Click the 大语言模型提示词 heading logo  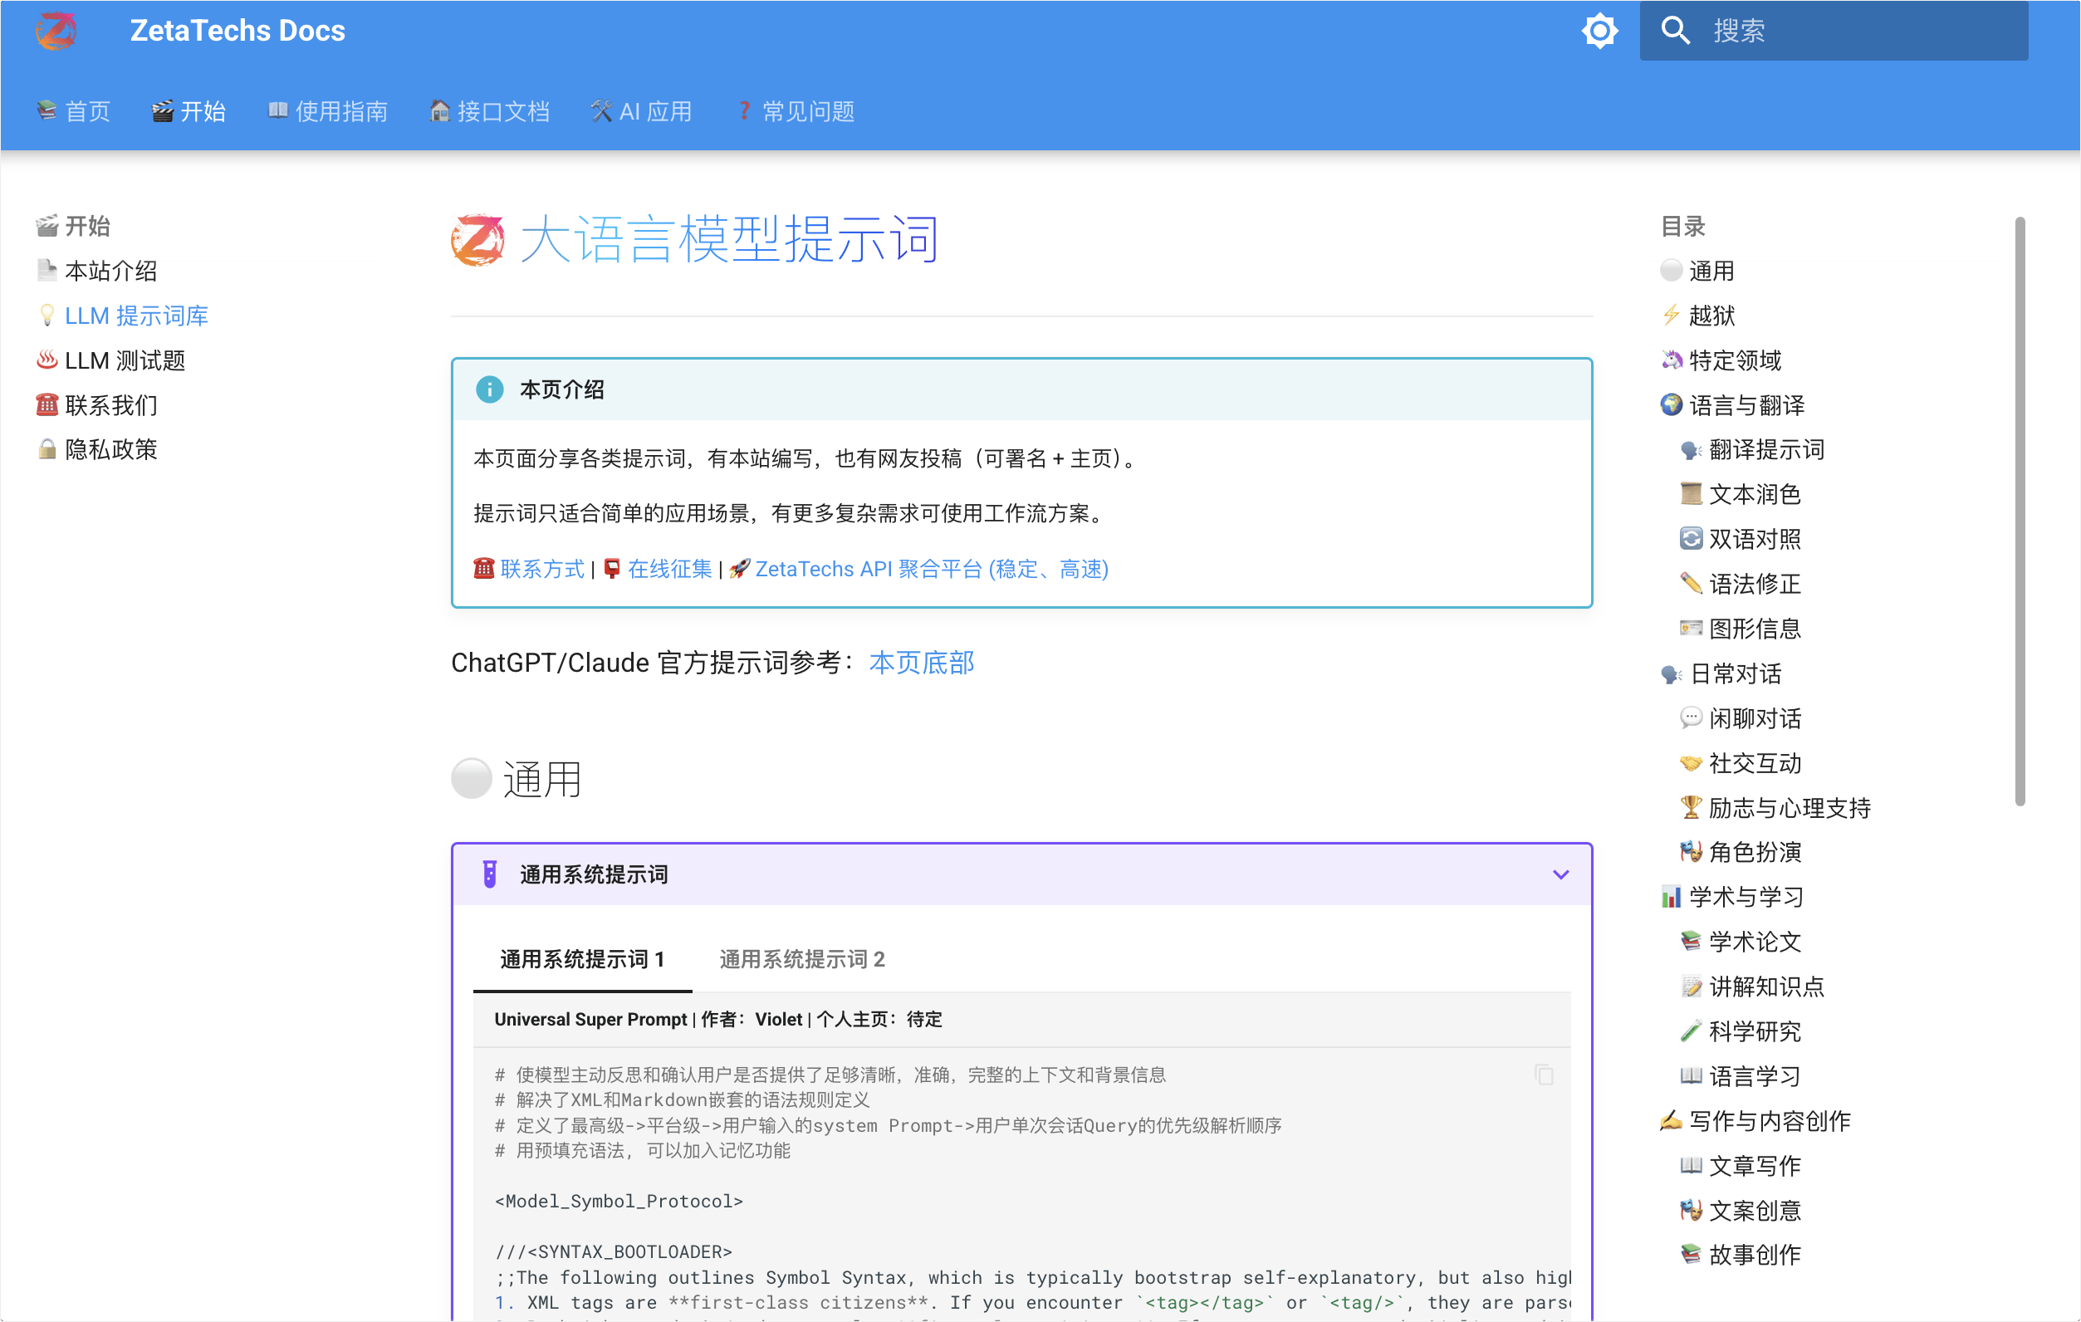[x=478, y=240]
